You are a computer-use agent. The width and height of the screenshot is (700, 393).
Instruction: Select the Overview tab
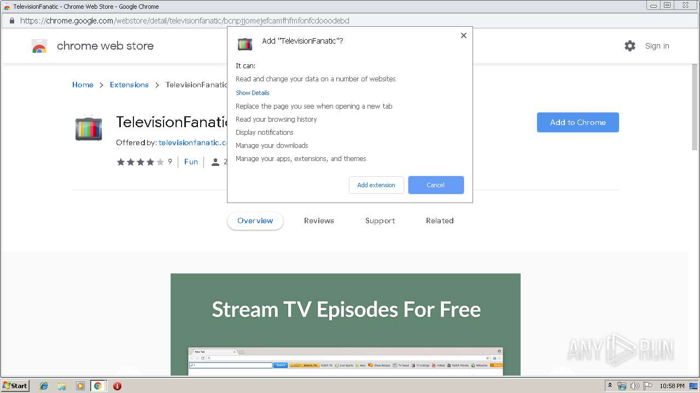[255, 221]
